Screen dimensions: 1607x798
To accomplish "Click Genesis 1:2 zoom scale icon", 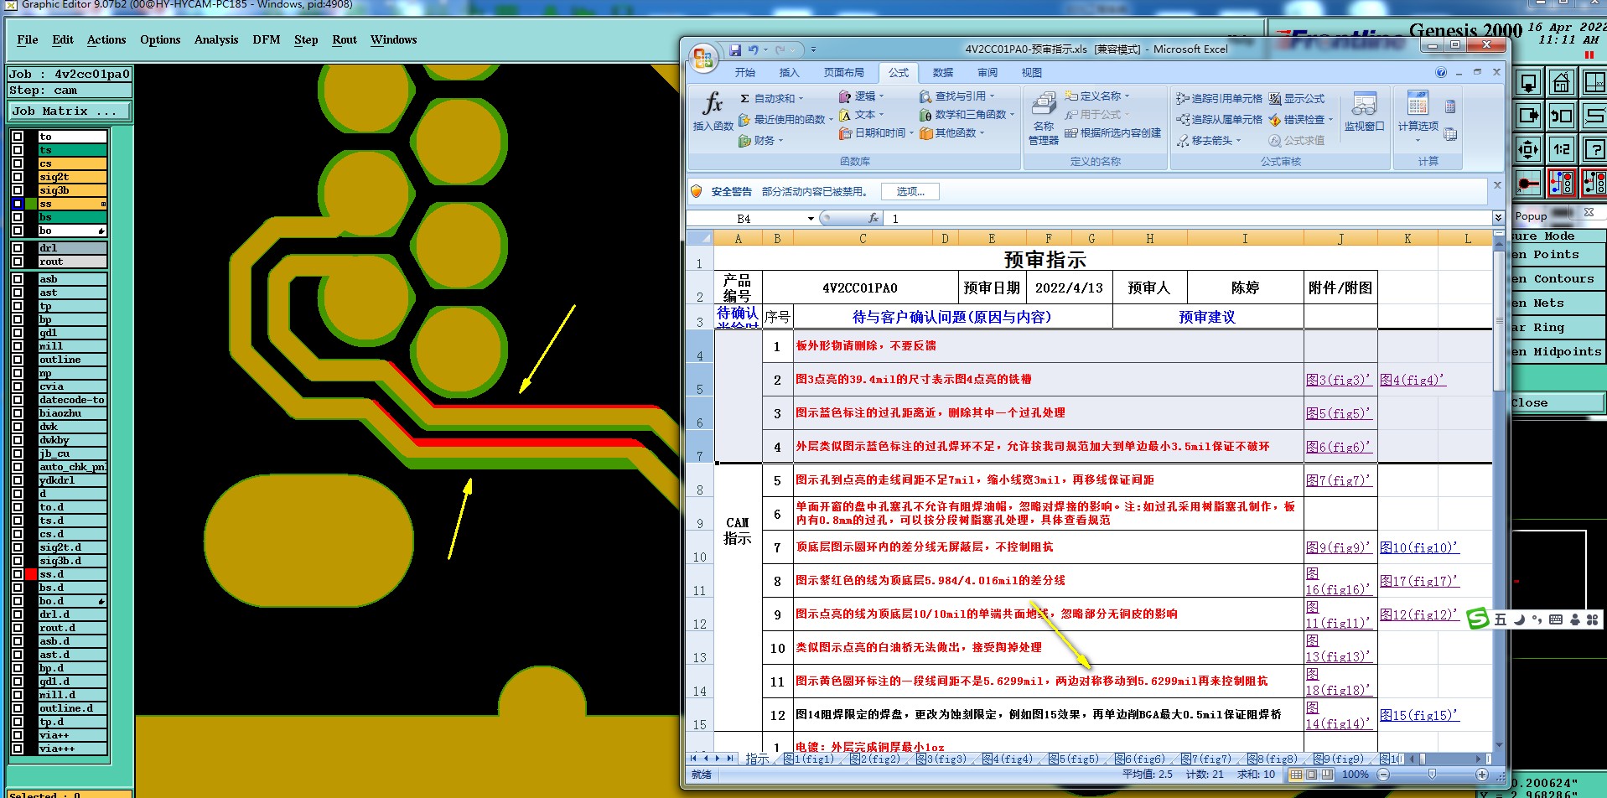I will (x=1561, y=149).
